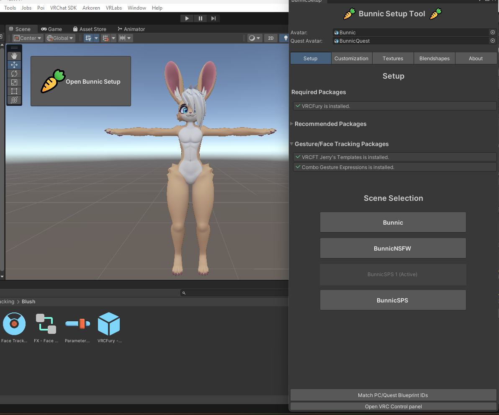The image size is (499, 415).
Task: Toggle grid snapping in Scene toolbar
Action: (x=105, y=38)
